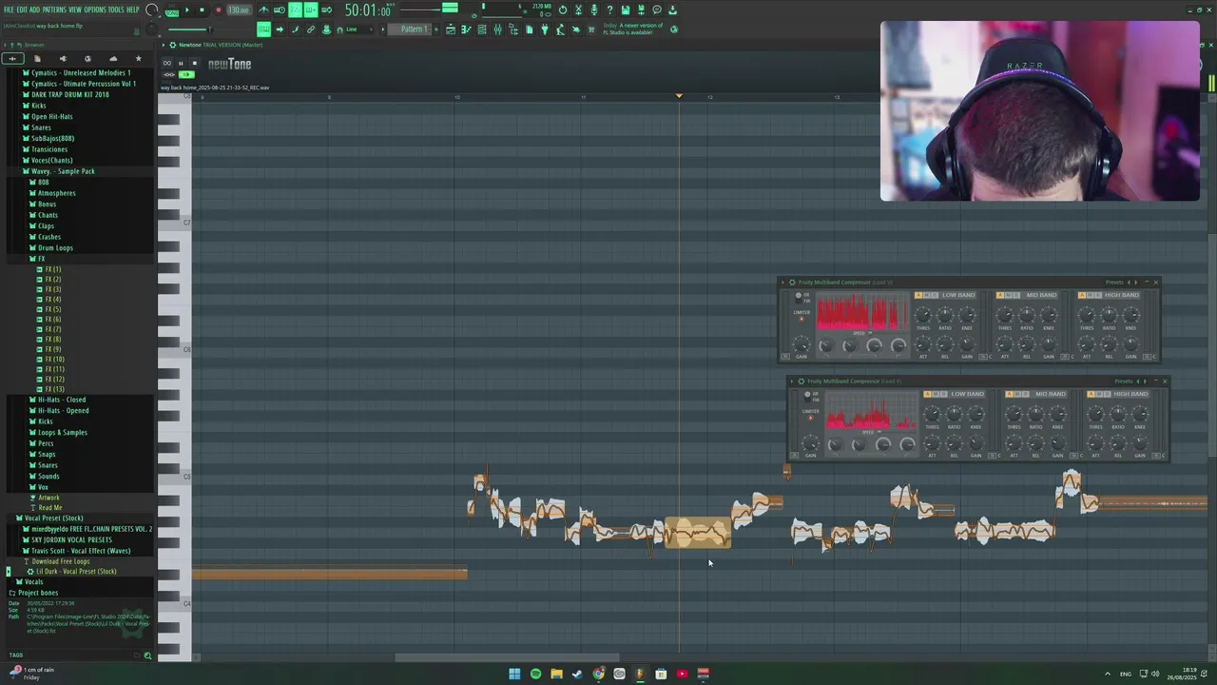Select Lil Durk - Vocal Preset (Stock)

76,571
